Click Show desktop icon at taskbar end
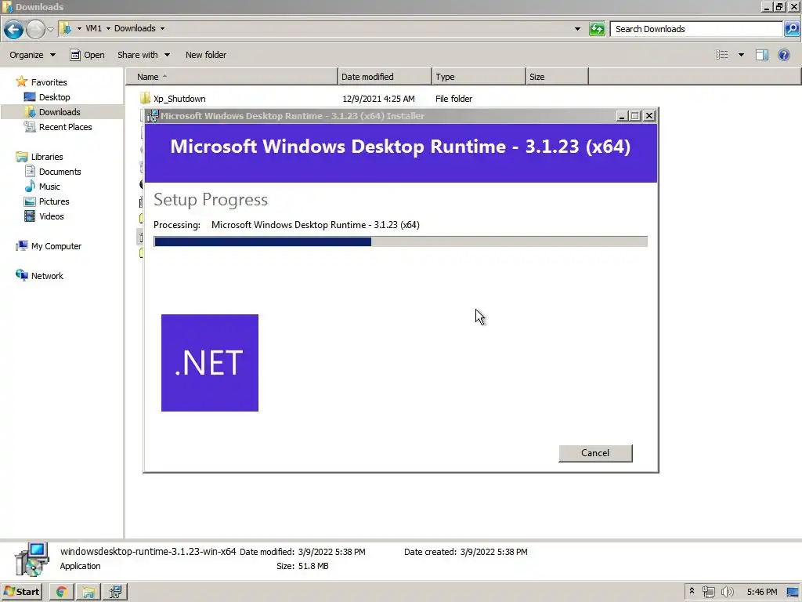802x602 pixels. pyautogui.click(x=793, y=593)
